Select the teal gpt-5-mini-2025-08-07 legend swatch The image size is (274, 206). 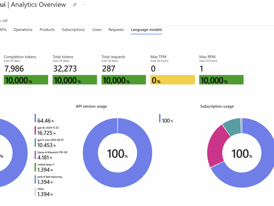tap(35, 143)
